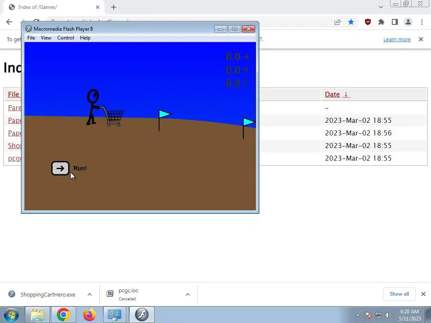431x323 pixels.
Task: Expand pcgc.iso download options chevron
Action: pyautogui.click(x=188, y=294)
